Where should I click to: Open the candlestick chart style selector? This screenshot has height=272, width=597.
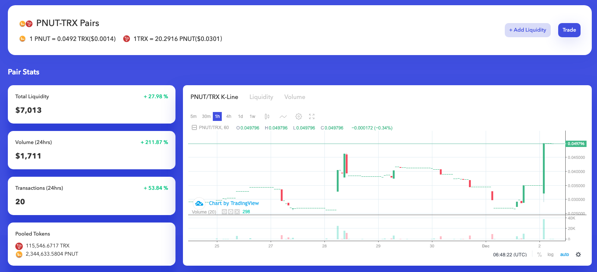(267, 116)
